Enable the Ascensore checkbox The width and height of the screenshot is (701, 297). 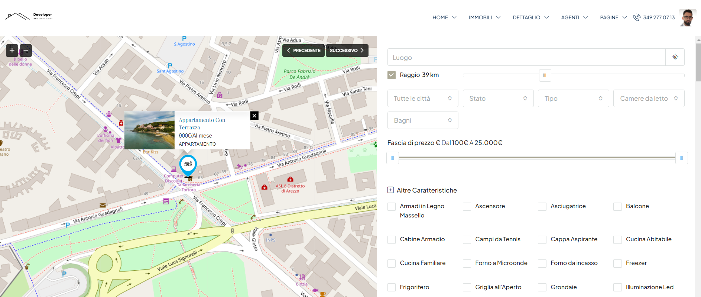(467, 207)
